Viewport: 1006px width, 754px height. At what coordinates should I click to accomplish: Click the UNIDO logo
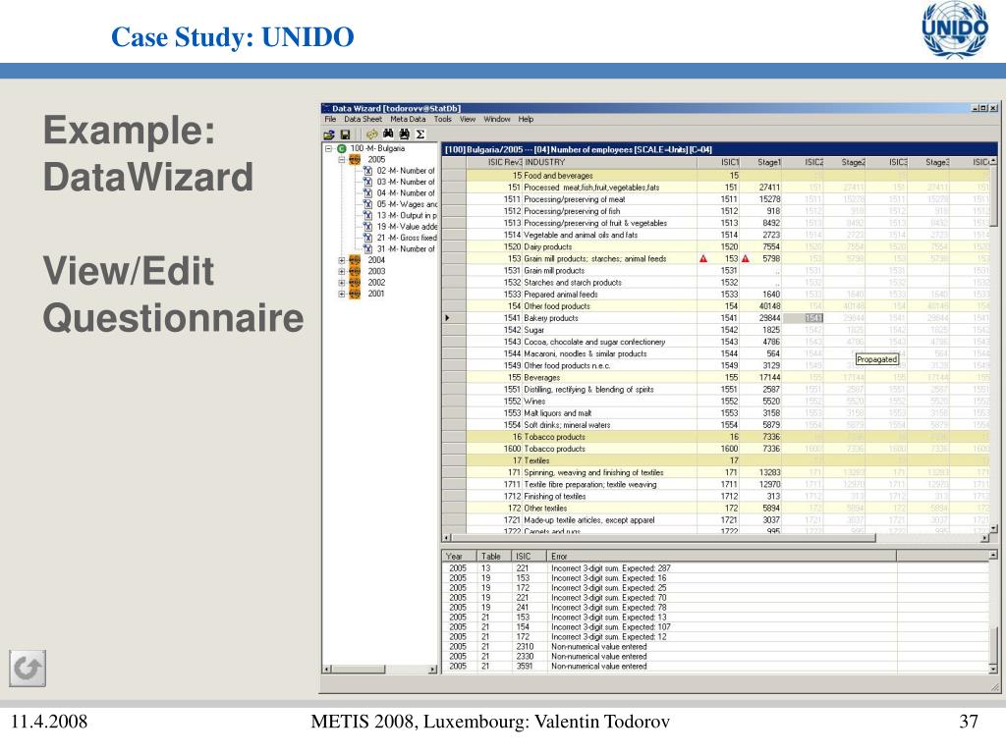click(x=955, y=29)
